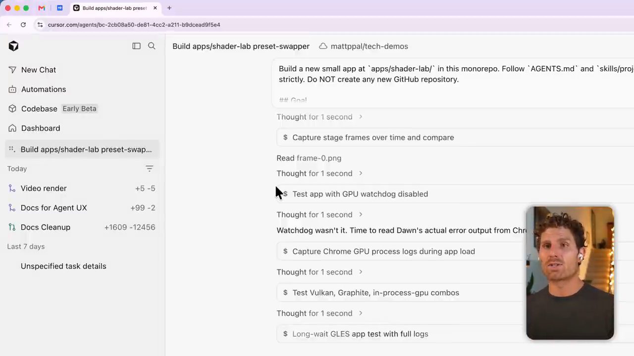
Task: Open the filter icon next to Today
Action: click(x=150, y=169)
